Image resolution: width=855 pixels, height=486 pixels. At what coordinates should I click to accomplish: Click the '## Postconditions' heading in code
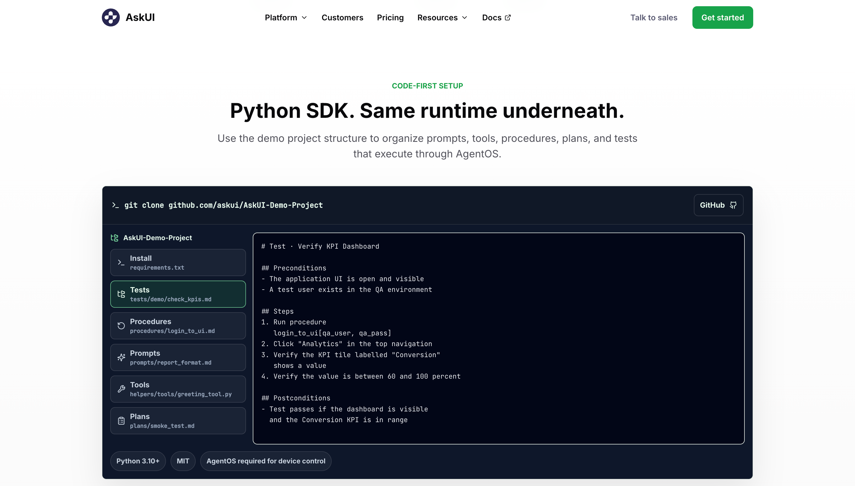pyautogui.click(x=296, y=398)
